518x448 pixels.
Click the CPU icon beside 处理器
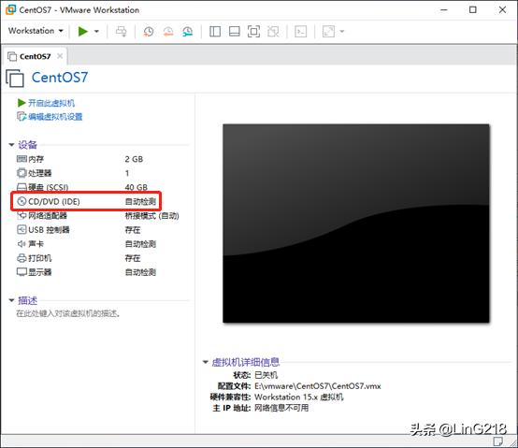(x=22, y=173)
